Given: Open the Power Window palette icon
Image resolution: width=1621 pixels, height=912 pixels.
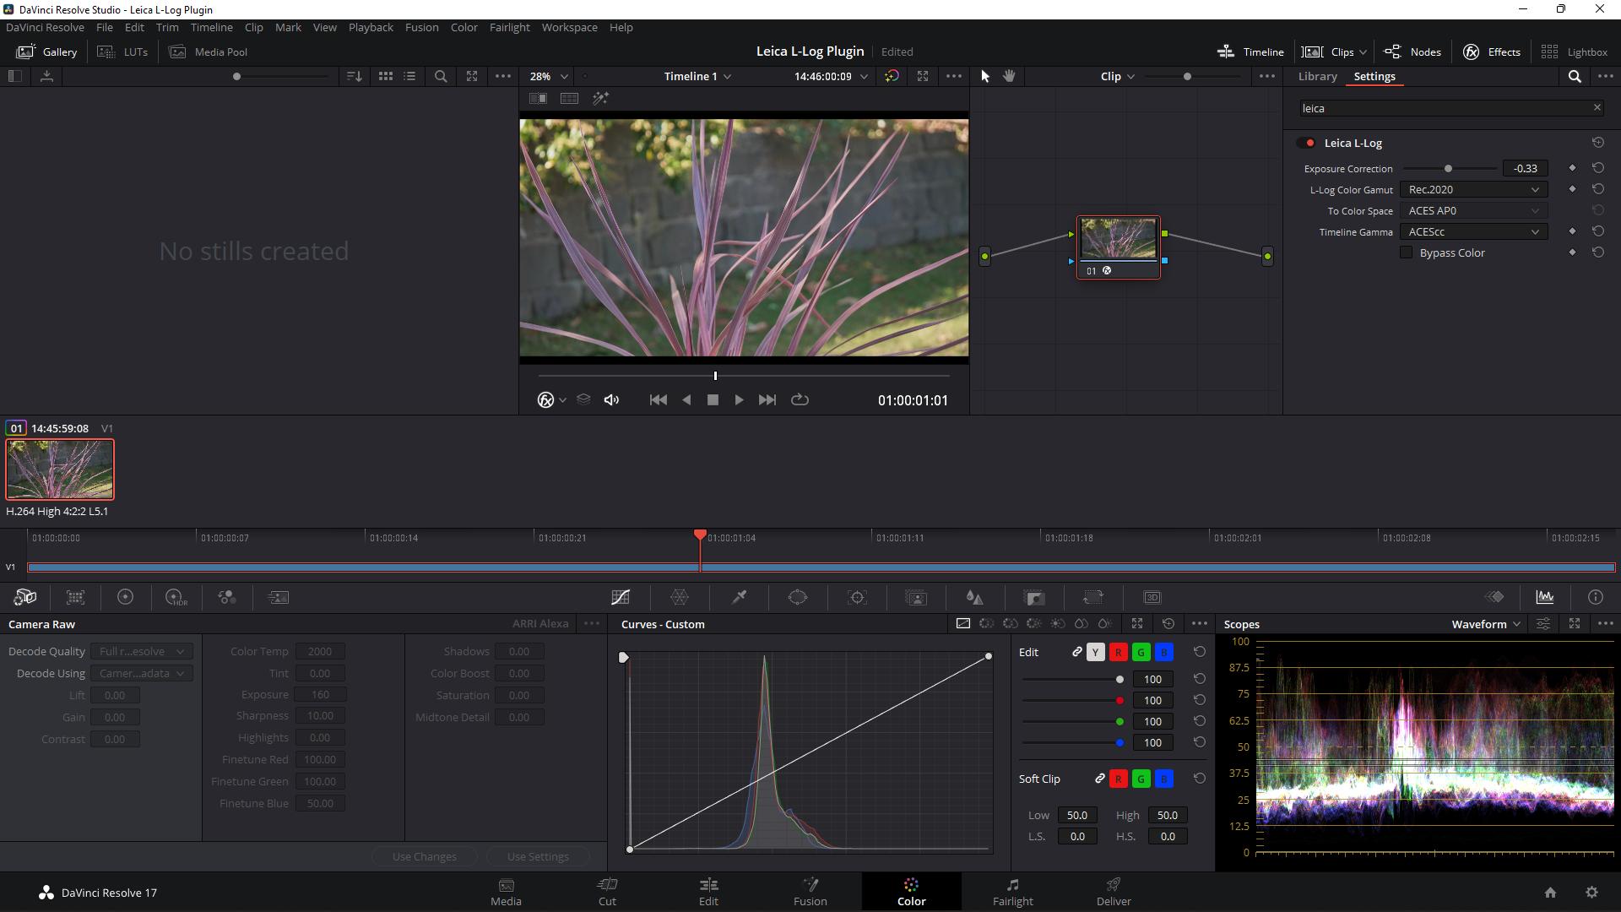Looking at the screenshot, I should [x=798, y=597].
